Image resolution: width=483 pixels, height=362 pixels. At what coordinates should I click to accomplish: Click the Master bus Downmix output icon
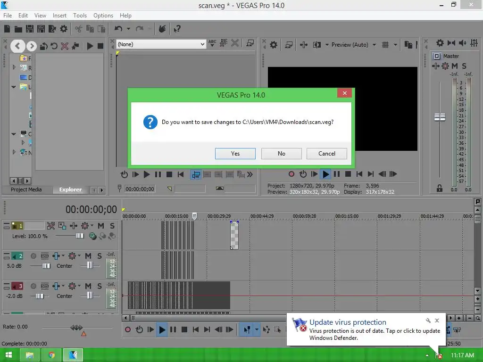[x=451, y=43]
